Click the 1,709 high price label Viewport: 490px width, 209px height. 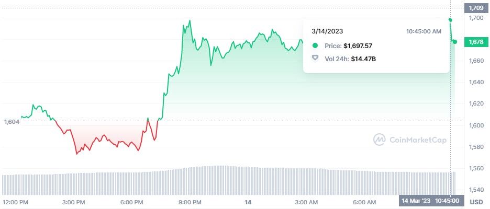pyautogui.click(x=476, y=8)
